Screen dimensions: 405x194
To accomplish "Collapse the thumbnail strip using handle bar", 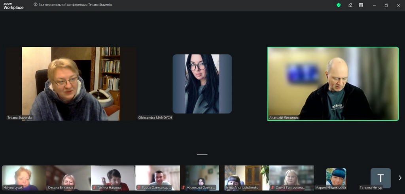I will [202, 154].
